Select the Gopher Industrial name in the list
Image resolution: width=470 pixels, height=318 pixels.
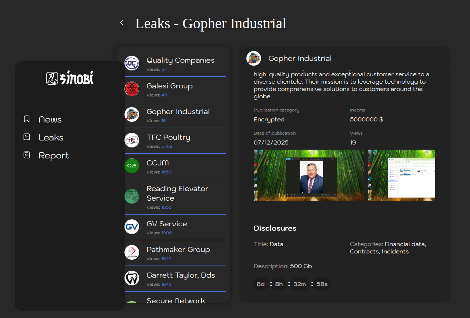pos(178,112)
